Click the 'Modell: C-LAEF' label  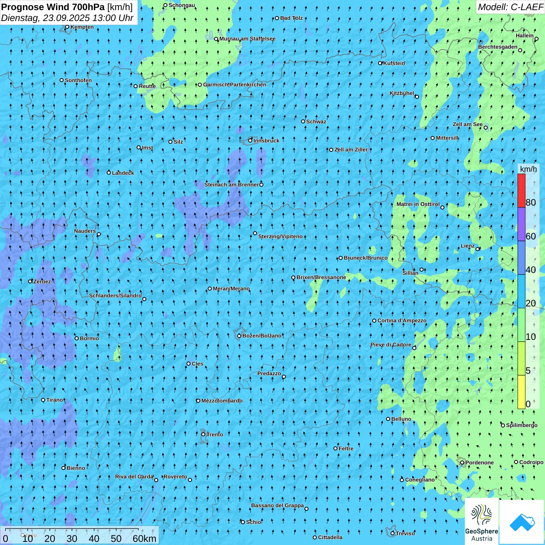[510, 7]
